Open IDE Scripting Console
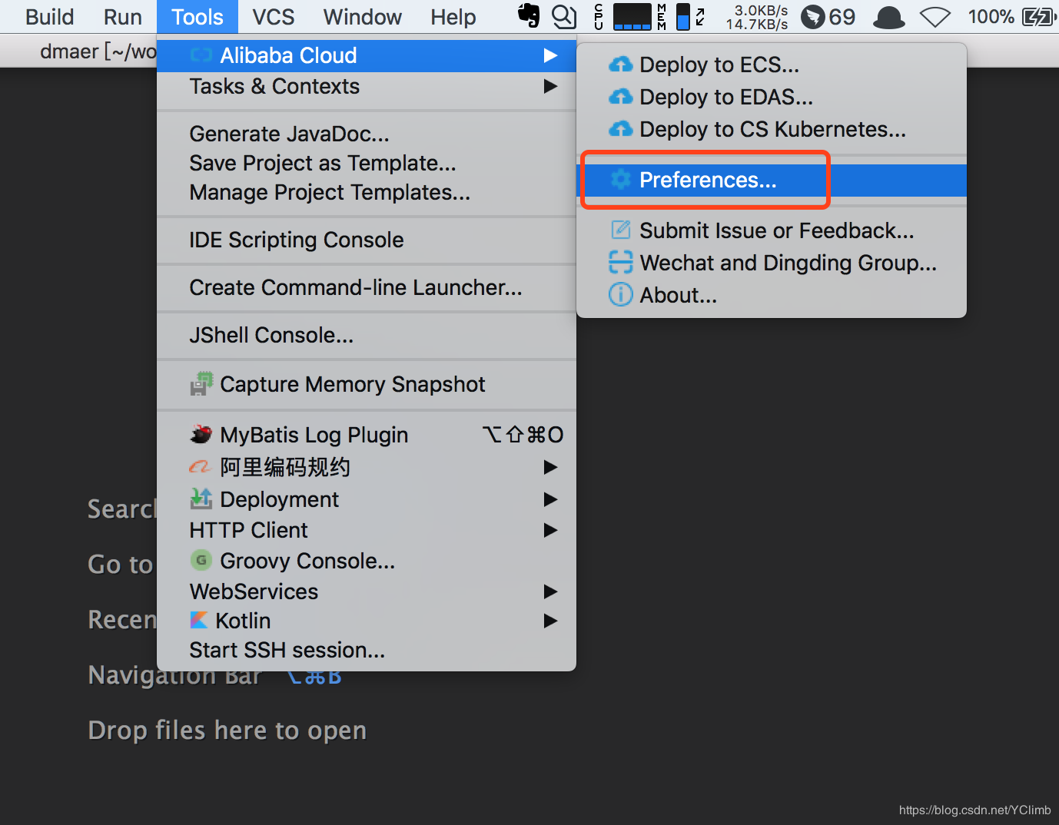 [296, 240]
